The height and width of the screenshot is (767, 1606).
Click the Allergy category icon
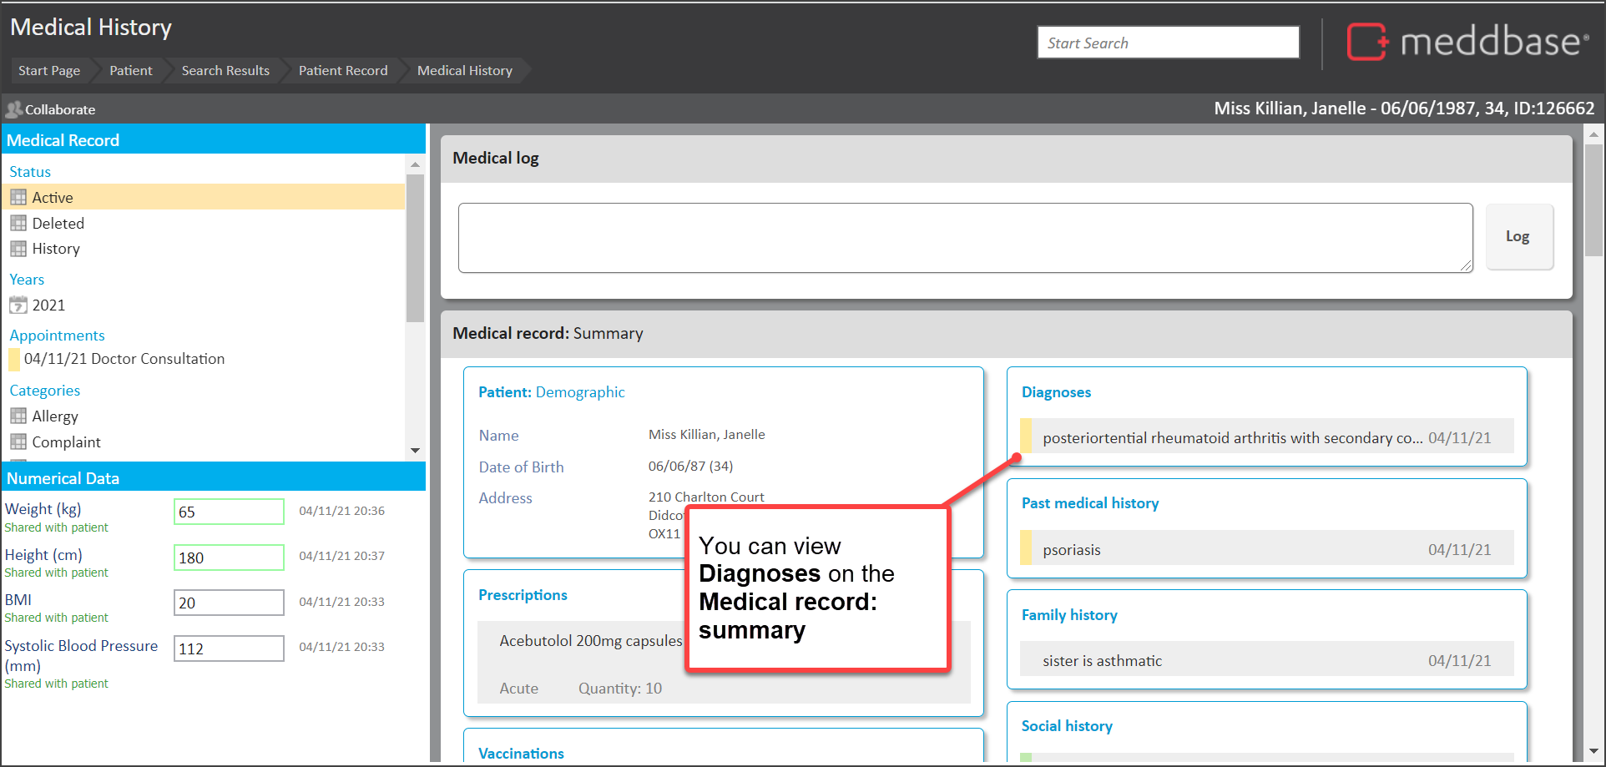[x=18, y=416]
